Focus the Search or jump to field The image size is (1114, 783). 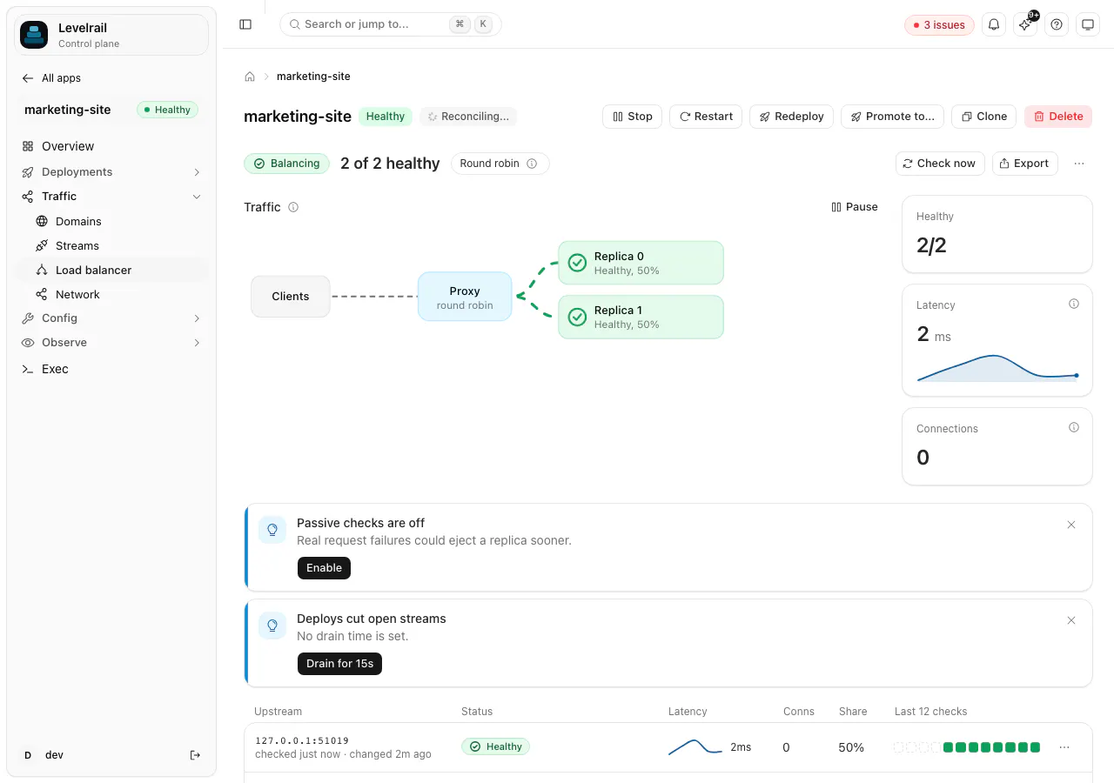(391, 24)
